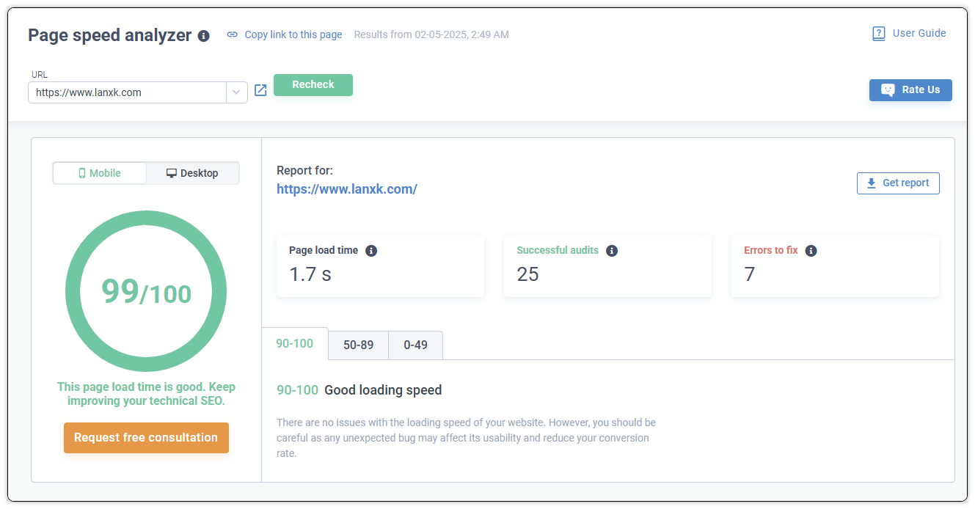The image size is (975, 509).
Task: Click the URL input field
Action: [128, 92]
